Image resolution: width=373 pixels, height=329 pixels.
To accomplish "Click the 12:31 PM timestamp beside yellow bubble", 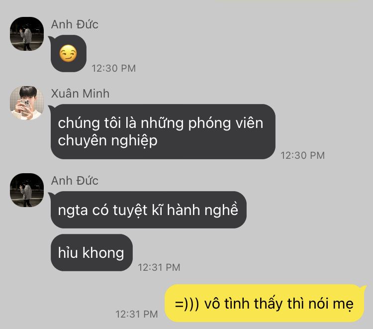I will 137,314.
